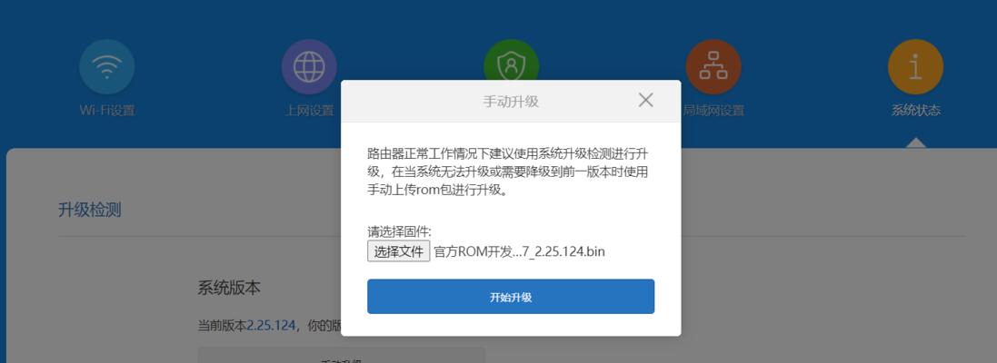Click the 请选择固件 label
997x363 pixels.
click(399, 231)
